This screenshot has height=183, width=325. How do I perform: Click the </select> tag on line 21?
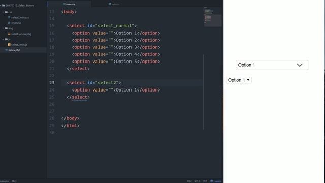pyautogui.click(x=78, y=69)
